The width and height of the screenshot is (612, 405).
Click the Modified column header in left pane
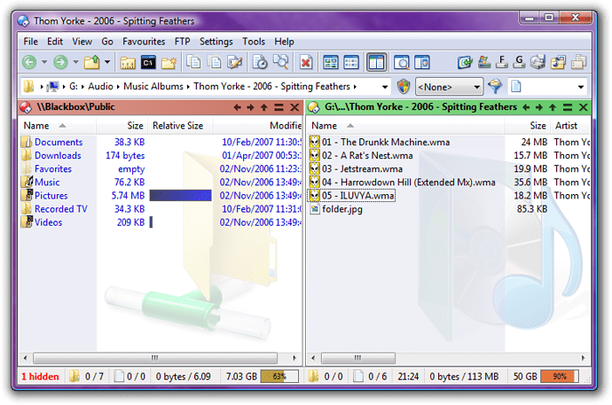(257, 126)
